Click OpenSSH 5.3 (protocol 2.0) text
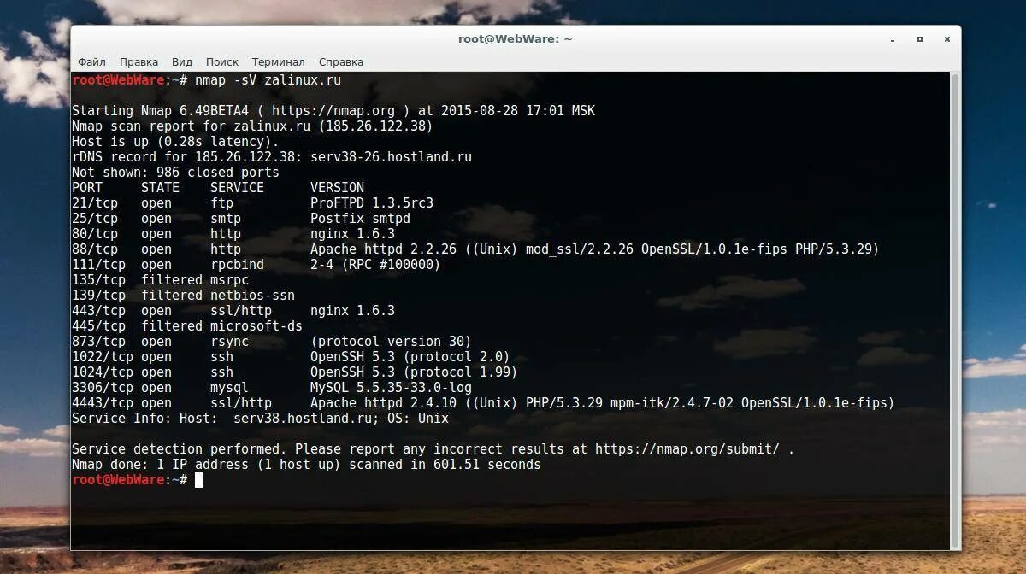 pos(410,357)
